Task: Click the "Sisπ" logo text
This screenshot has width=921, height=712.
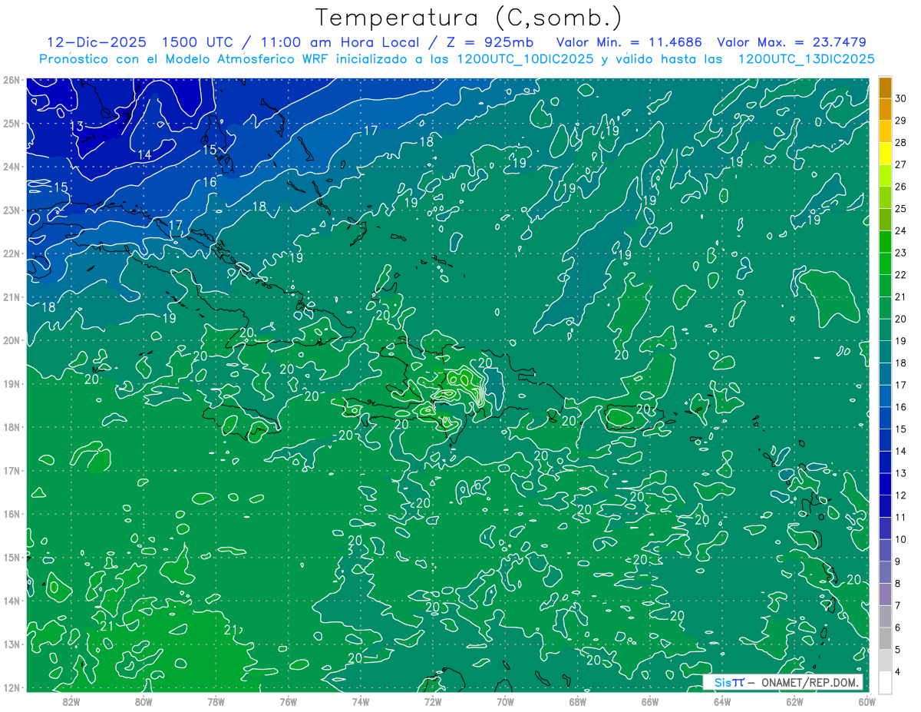Action: pos(729,682)
